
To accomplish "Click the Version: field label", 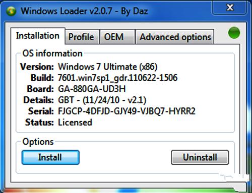I will [37, 67].
